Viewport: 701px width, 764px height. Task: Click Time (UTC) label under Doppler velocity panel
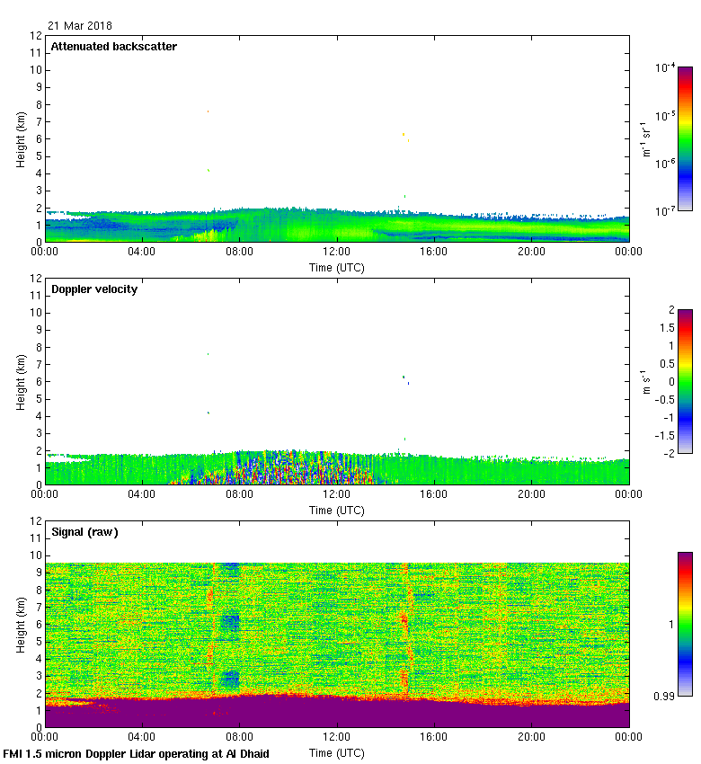337,511
